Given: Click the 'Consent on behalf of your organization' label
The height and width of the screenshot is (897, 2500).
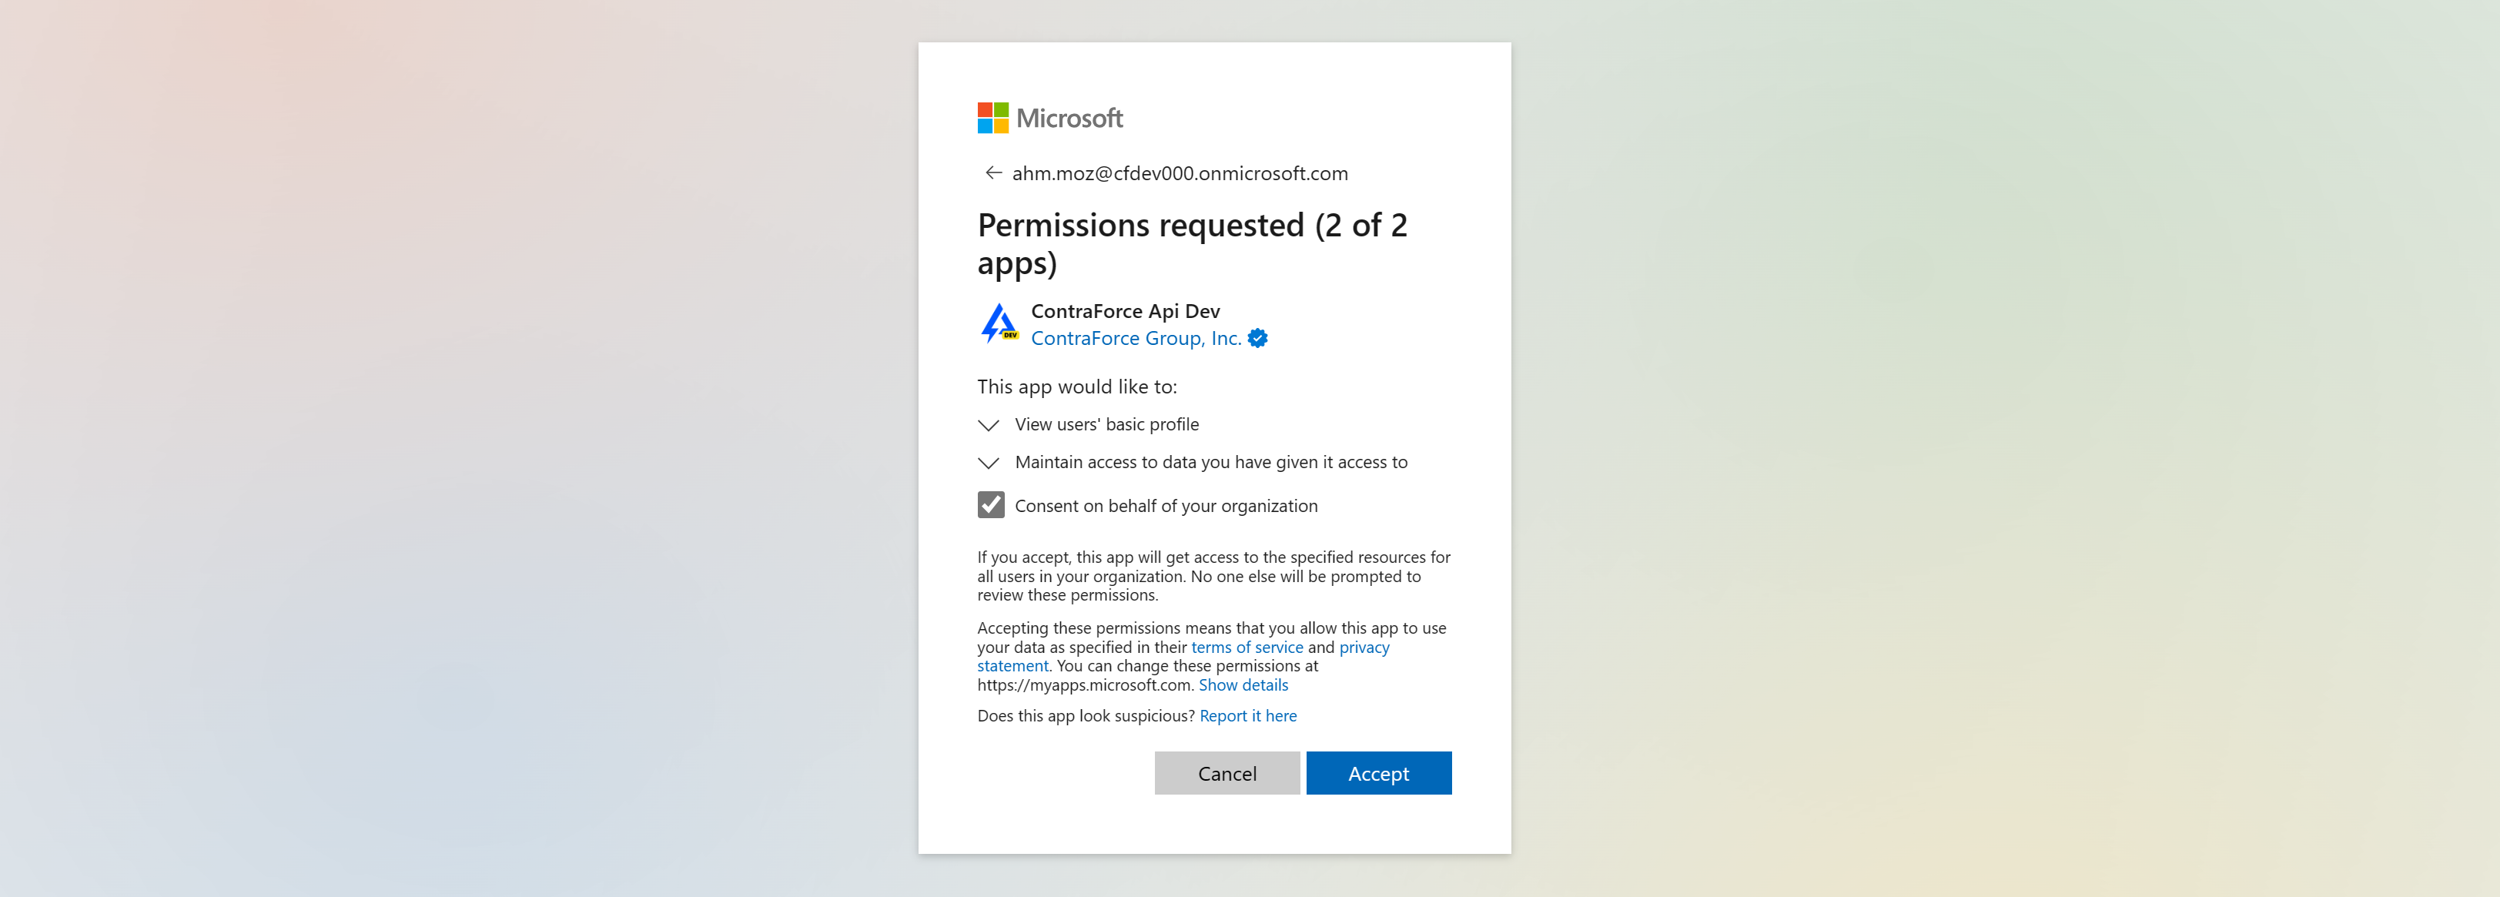Looking at the screenshot, I should (x=1166, y=506).
